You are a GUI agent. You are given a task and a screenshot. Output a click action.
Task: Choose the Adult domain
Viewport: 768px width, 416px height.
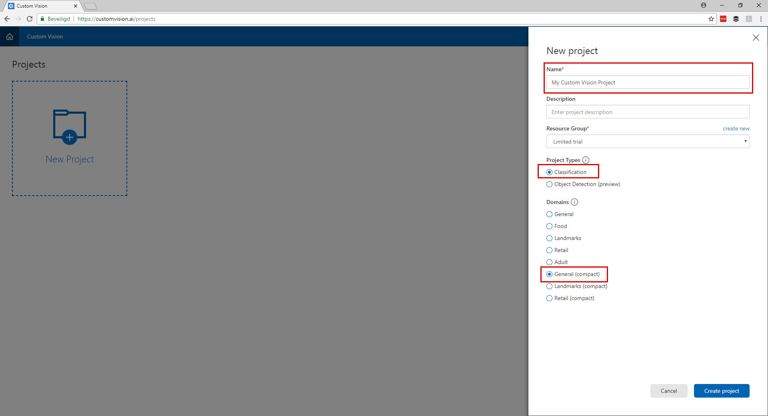pyautogui.click(x=549, y=262)
